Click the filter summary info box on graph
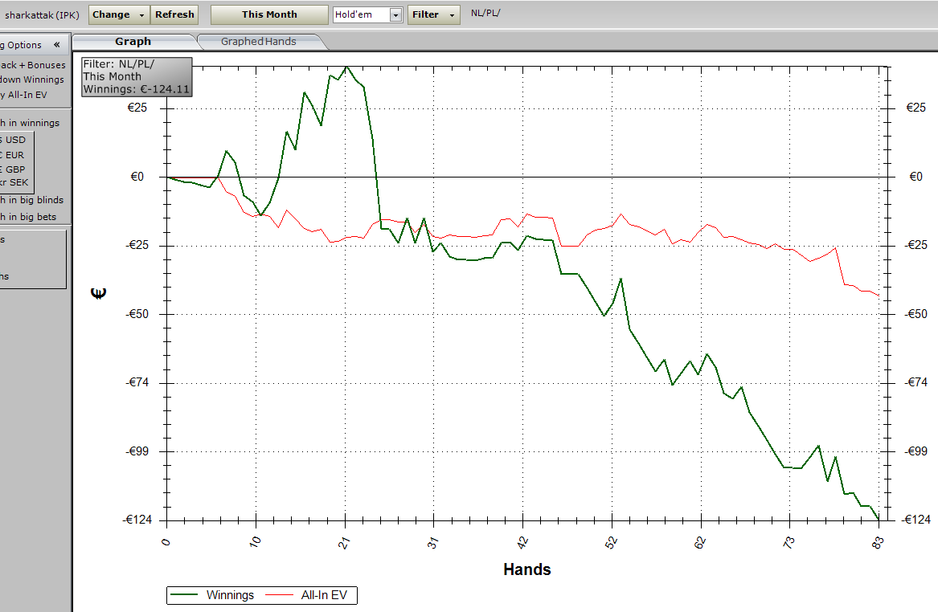 (137, 76)
